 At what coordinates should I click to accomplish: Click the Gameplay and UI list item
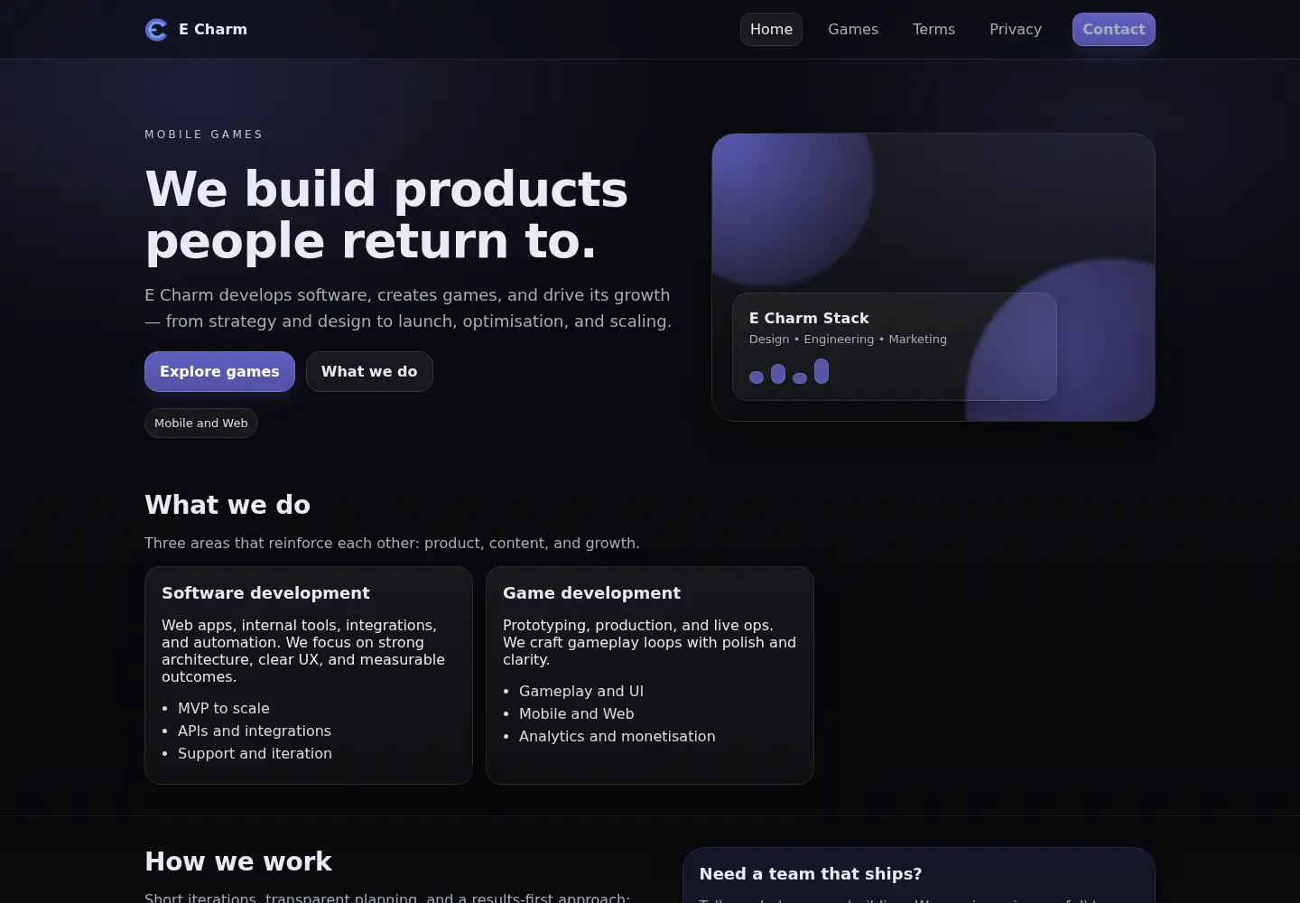tap(581, 691)
